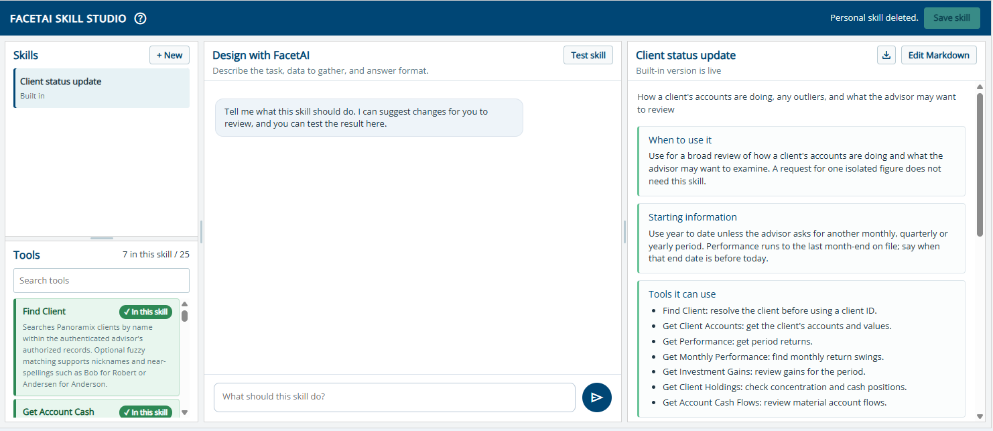Viewport: 993px width, 431px height.
Task: Click the 'Personal skill deleted.' status message
Action: [x=874, y=18]
